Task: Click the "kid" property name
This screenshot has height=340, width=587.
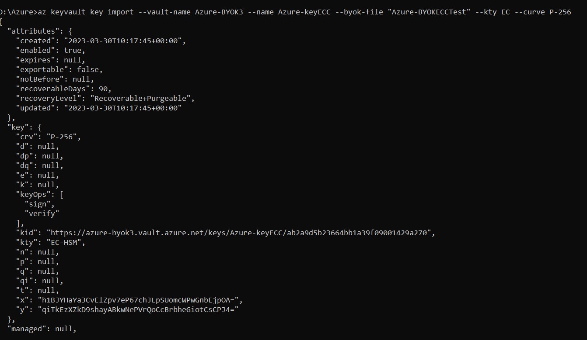Action: point(27,233)
